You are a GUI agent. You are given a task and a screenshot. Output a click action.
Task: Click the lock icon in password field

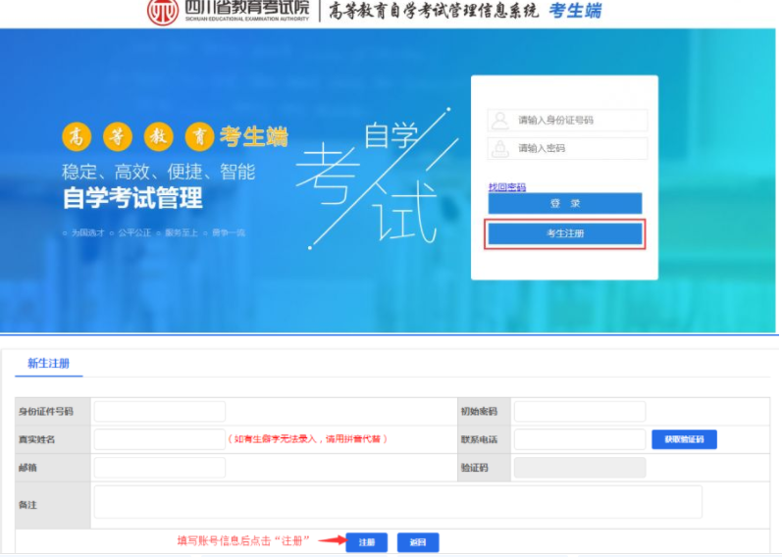[x=499, y=148]
